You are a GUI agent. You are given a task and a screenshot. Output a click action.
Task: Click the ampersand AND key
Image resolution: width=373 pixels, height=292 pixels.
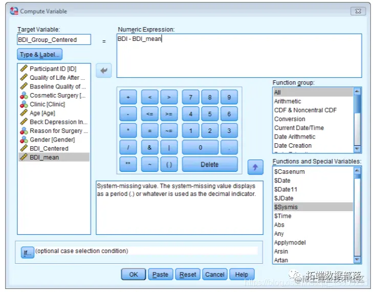tap(149, 147)
